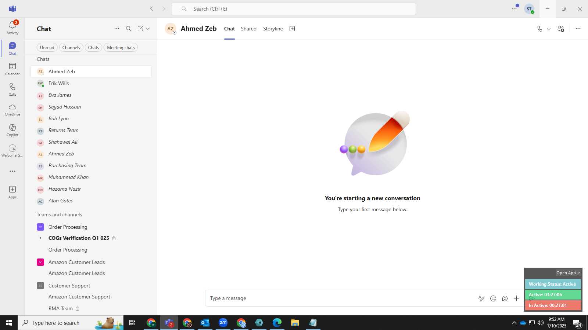The height and width of the screenshot is (330, 588).
Task: Open the Calls app in the sidebar
Action: coord(12,89)
